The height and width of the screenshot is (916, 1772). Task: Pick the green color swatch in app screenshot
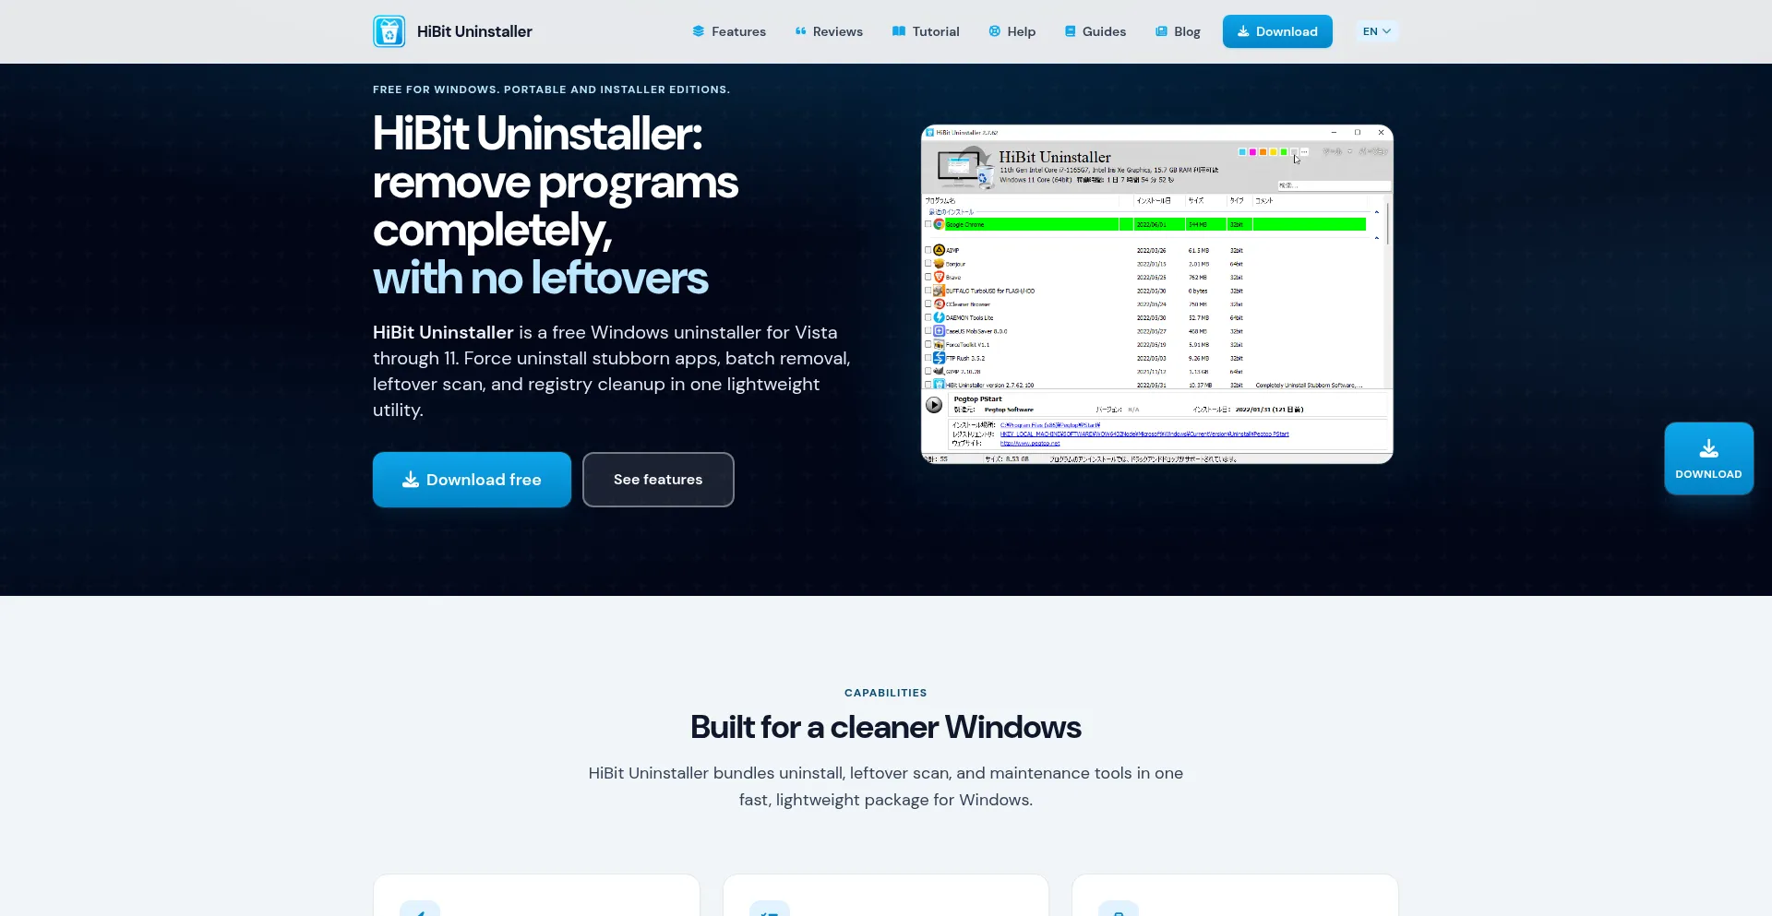pos(1283,152)
